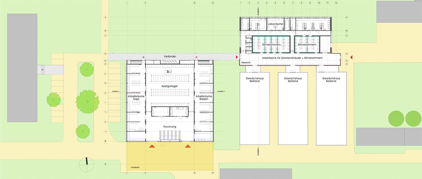Select the Trocknung area label
Image resolution: width=422 pixels, height=179 pixels.
[169, 127]
